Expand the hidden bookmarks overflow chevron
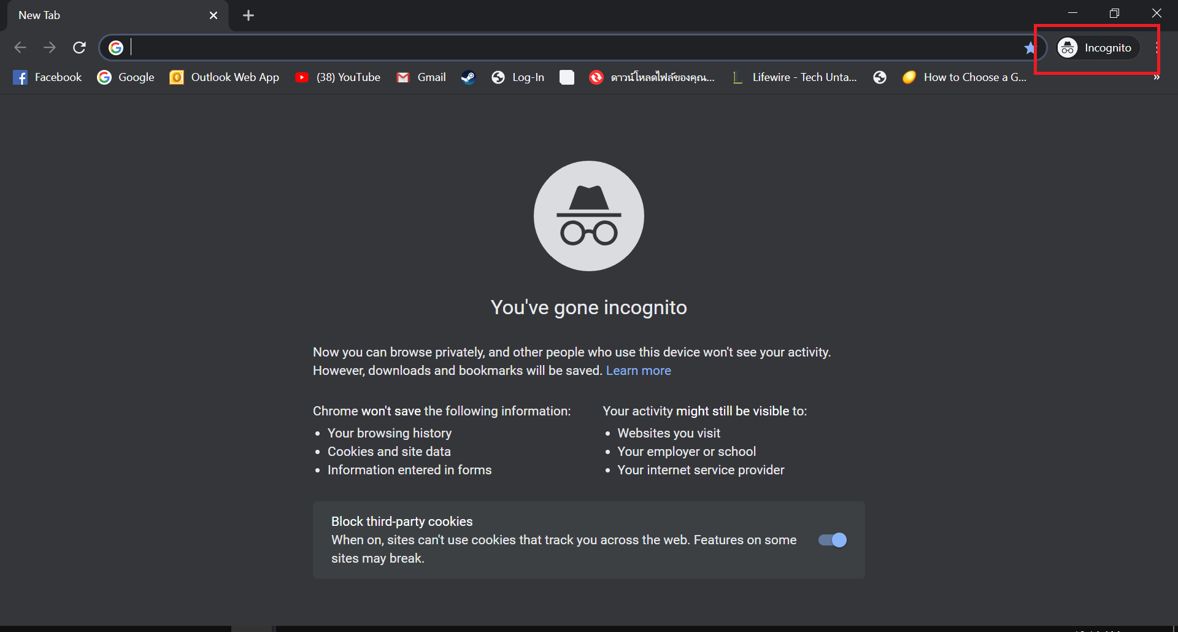 point(1156,77)
